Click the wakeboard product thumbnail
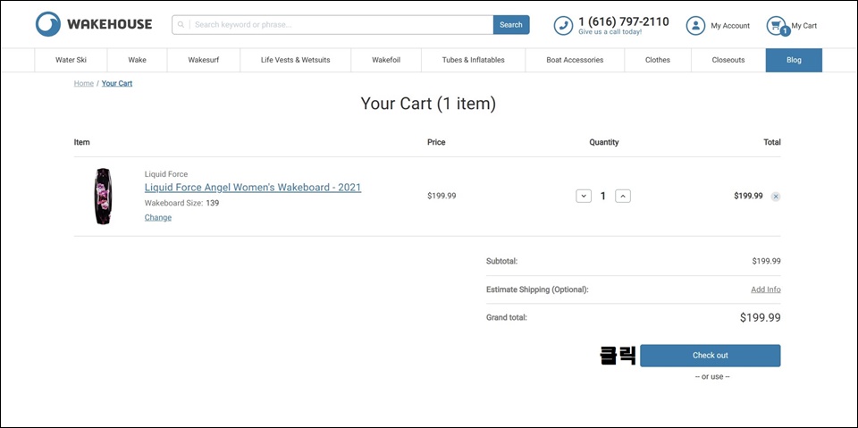The width and height of the screenshot is (858, 428). [104, 197]
